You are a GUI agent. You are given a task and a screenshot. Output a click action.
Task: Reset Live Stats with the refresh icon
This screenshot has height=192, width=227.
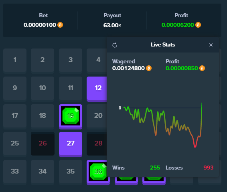115,45
